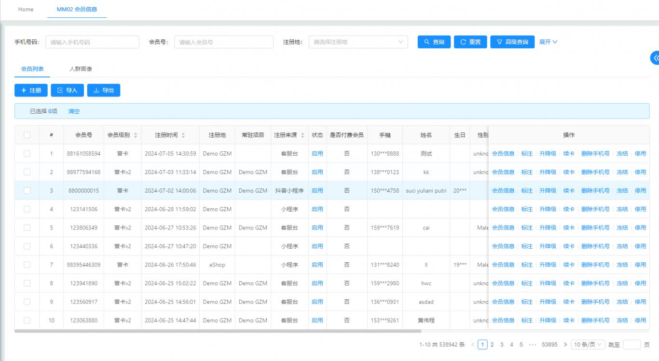
Task: Click name cell 黄伟程
Action: [x=426, y=320]
